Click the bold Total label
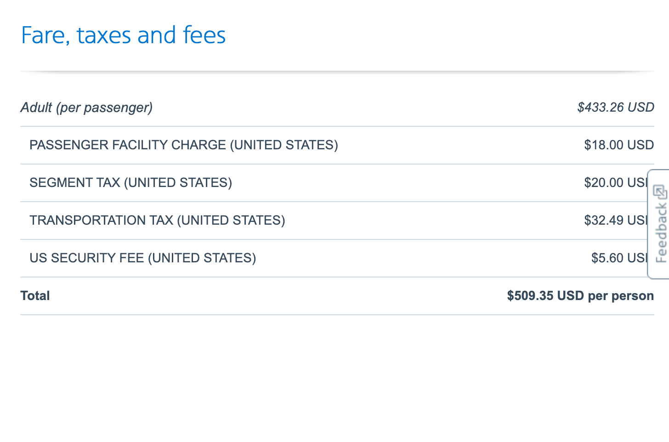Screen dimensions: 669x442 (35, 296)
